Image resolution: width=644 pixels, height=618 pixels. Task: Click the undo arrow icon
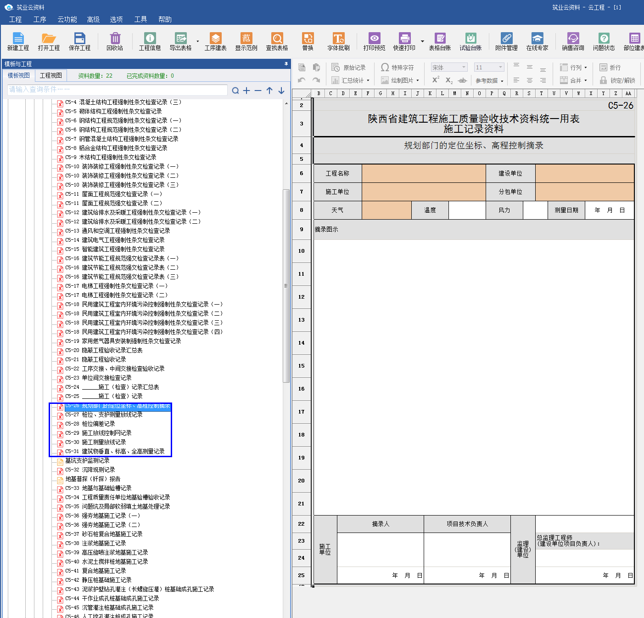pos(302,80)
